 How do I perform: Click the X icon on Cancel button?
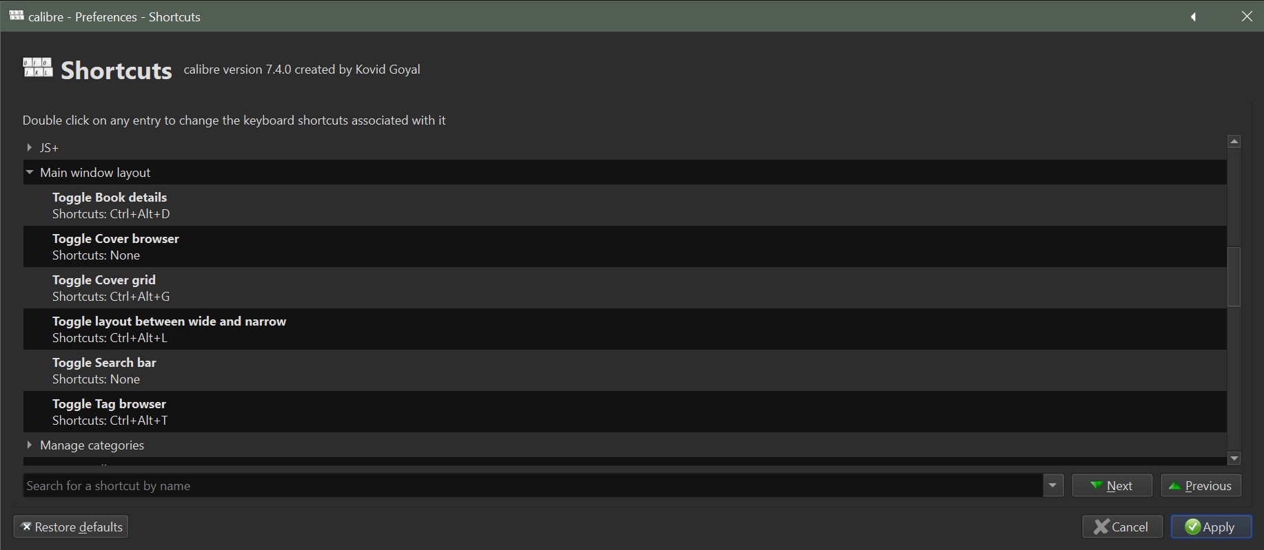pyautogui.click(x=1101, y=527)
